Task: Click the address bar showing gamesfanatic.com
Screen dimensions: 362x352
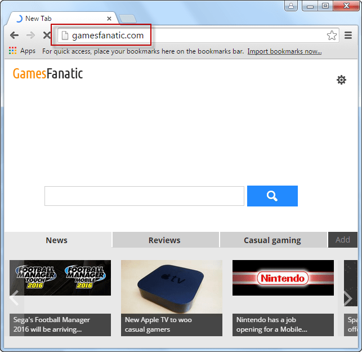Action: pyautogui.click(x=198, y=36)
